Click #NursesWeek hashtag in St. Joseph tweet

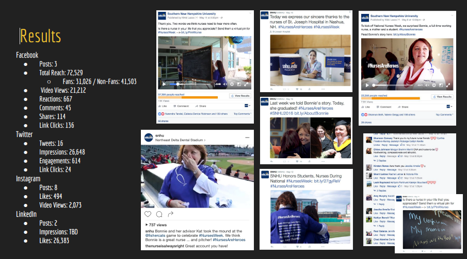click(327, 27)
